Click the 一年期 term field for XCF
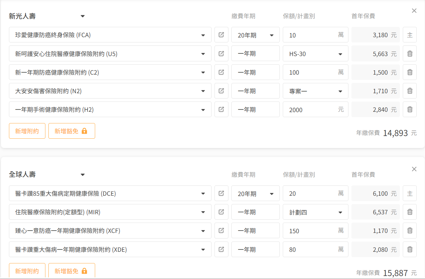Image resolution: width=425 pixels, height=279 pixels. click(256, 231)
